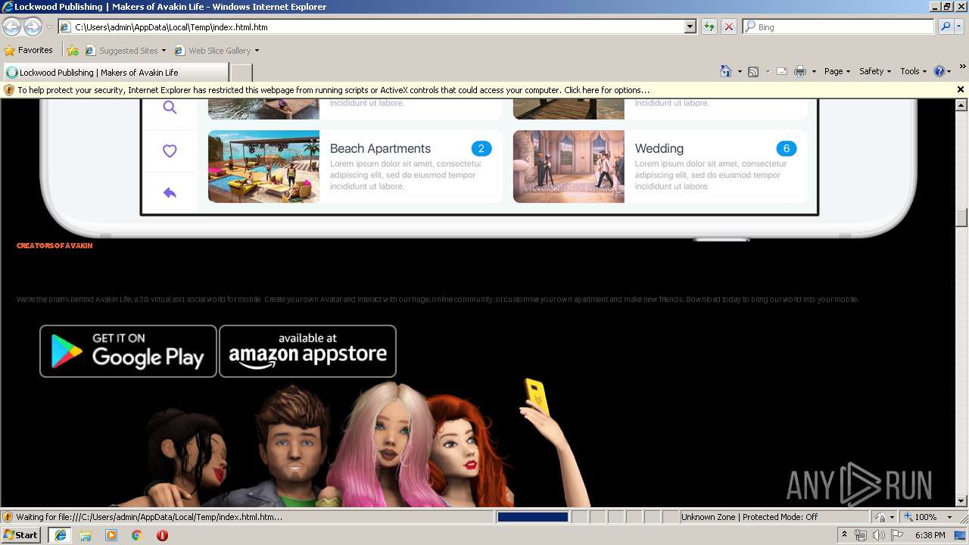Expand the Print dropdown arrow
Viewport: 969px width, 545px height.
(x=814, y=72)
